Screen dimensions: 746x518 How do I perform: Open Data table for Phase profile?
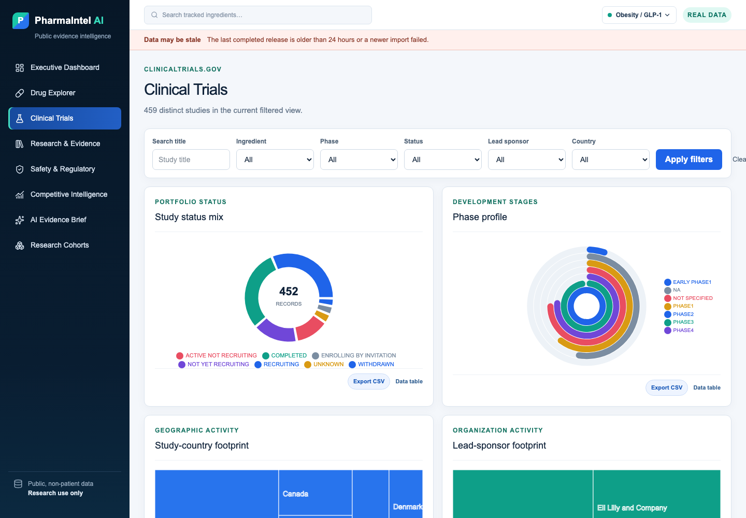[x=707, y=387]
